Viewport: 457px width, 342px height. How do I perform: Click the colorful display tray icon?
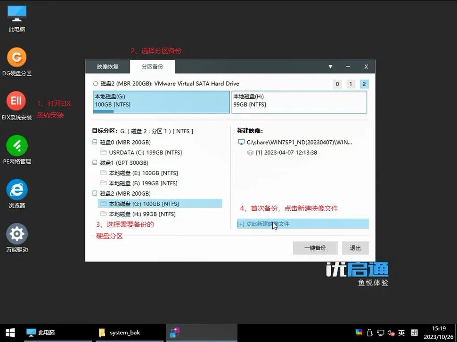point(359,333)
